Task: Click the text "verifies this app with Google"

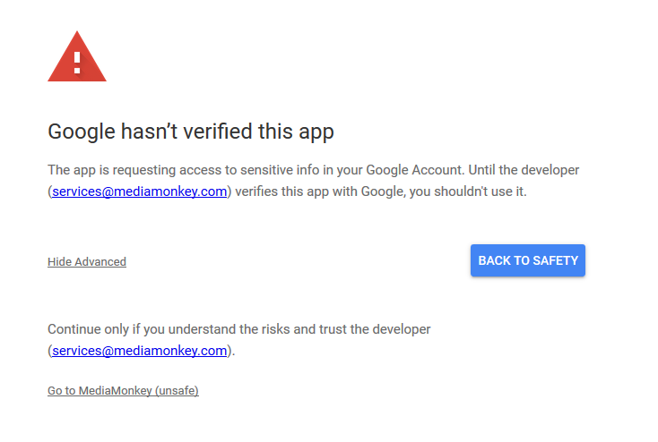Action: (318, 191)
